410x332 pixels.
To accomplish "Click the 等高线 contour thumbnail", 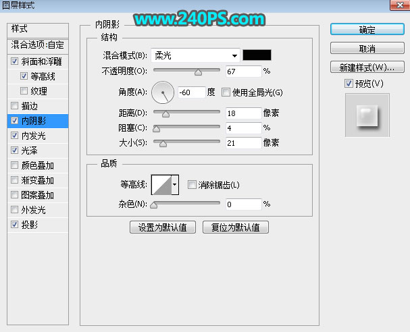I will point(161,185).
